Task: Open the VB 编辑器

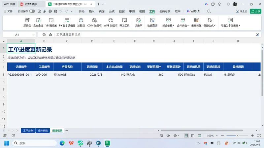Action: 51,22
